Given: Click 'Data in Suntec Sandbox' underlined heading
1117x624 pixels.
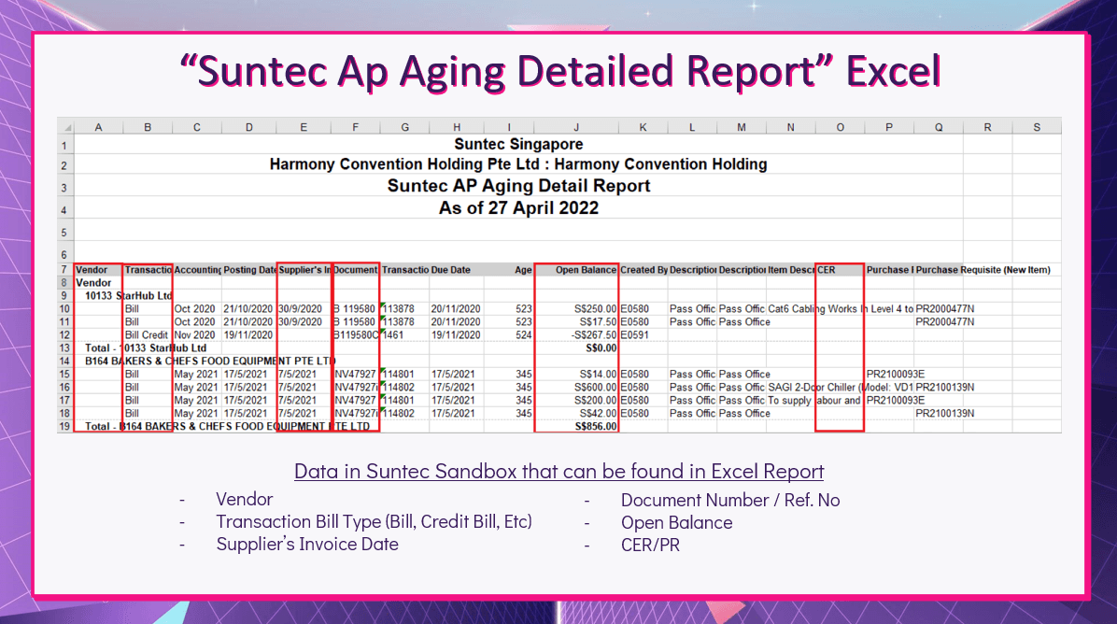Looking at the screenshot, I should click(558, 472).
